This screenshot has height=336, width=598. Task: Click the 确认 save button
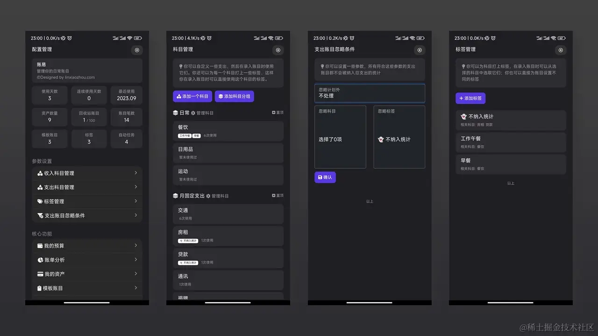pyautogui.click(x=325, y=177)
